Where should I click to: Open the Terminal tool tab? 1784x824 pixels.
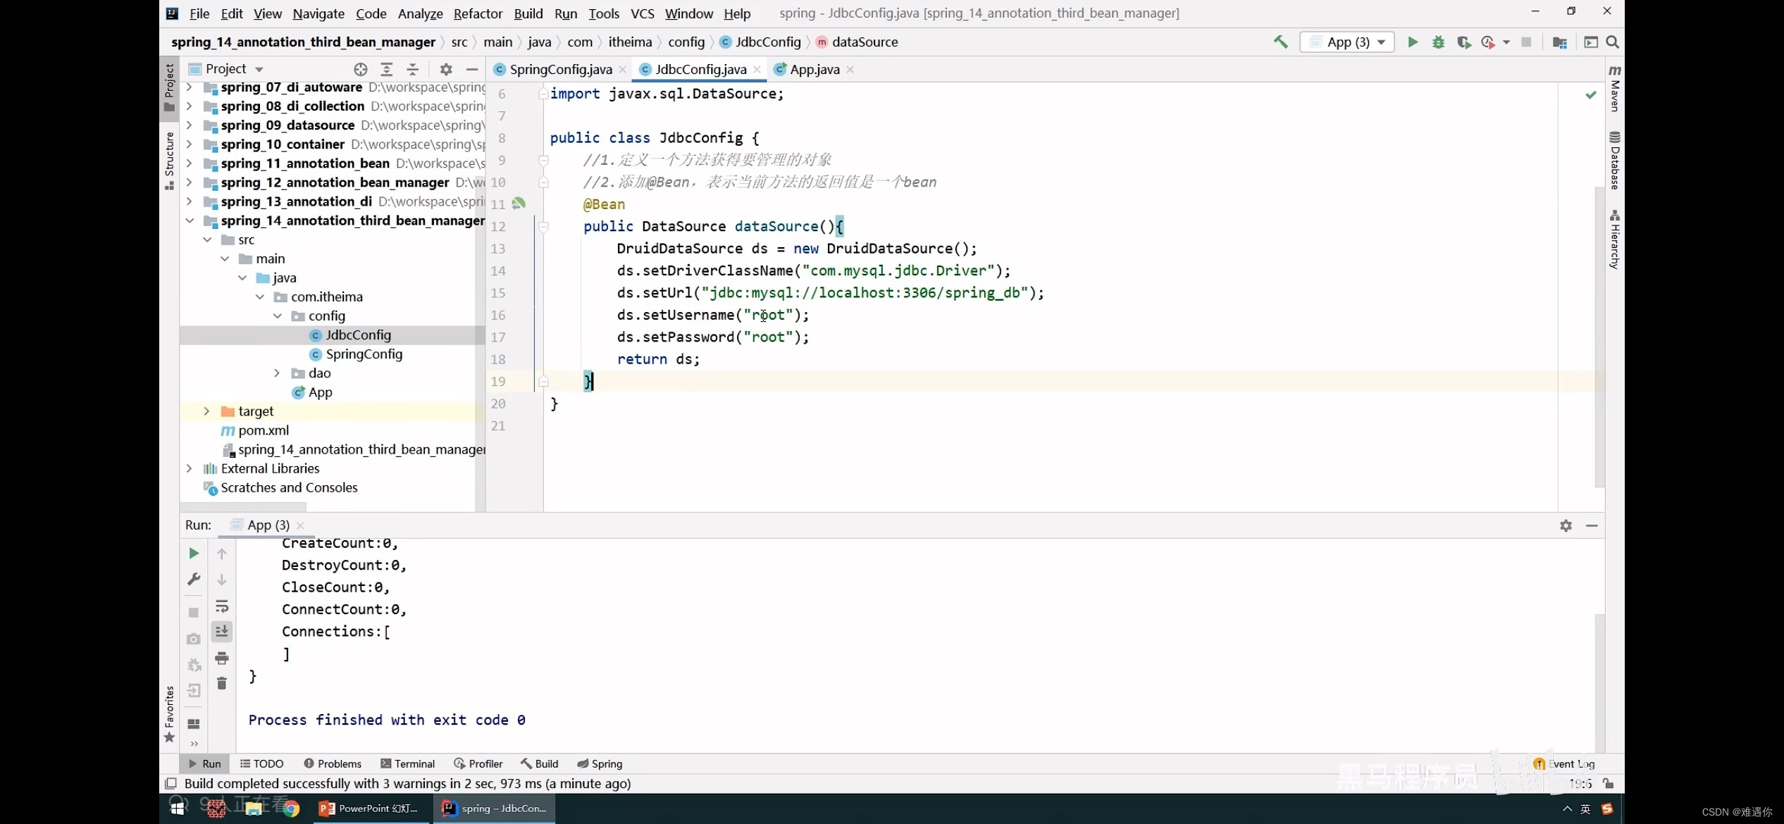tap(408, 763)
